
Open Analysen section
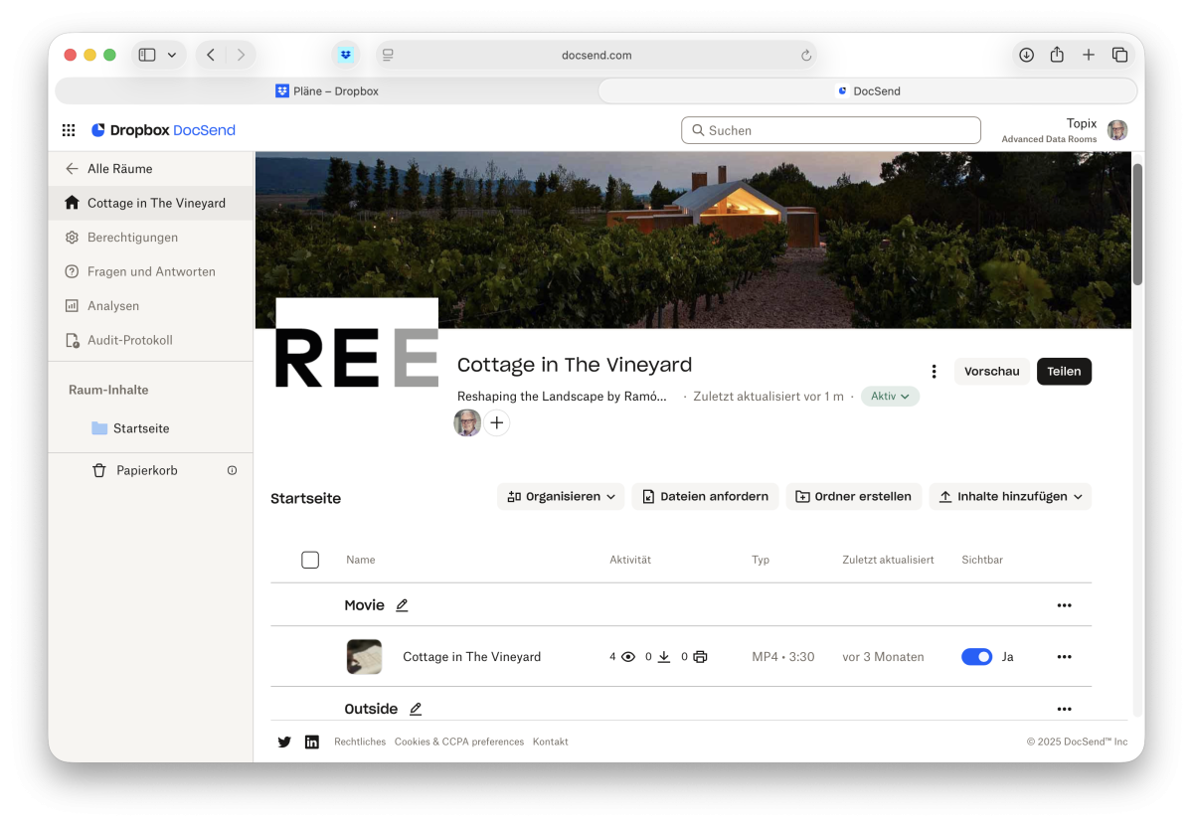click(x=102, y=306)
